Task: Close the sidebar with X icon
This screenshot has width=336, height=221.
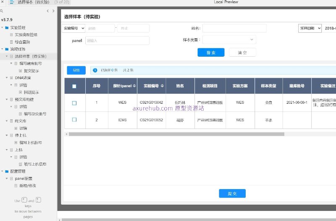Action: [x=3, y=2]
